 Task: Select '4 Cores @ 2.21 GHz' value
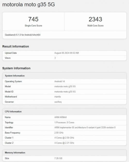tap(64, 143)
